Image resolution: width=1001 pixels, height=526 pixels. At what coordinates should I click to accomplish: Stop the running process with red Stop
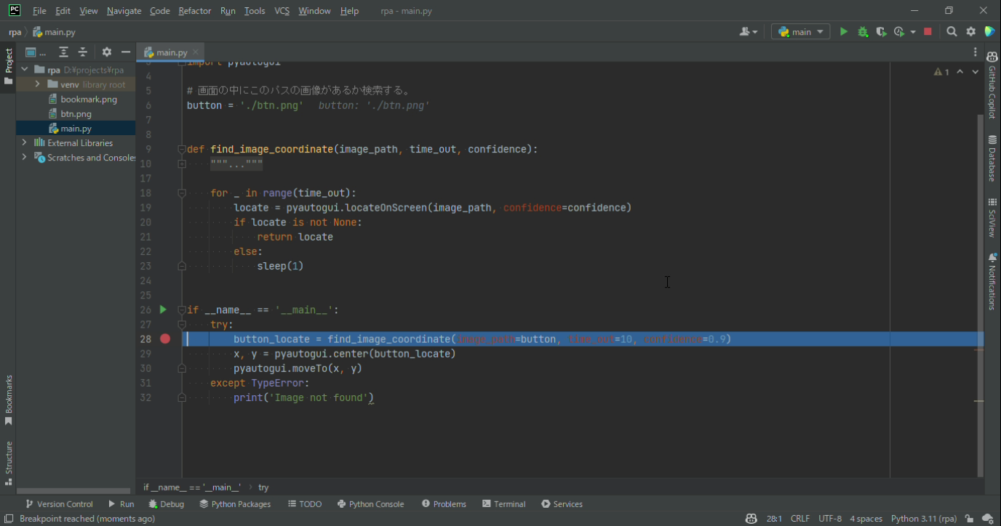coord(928,32)
